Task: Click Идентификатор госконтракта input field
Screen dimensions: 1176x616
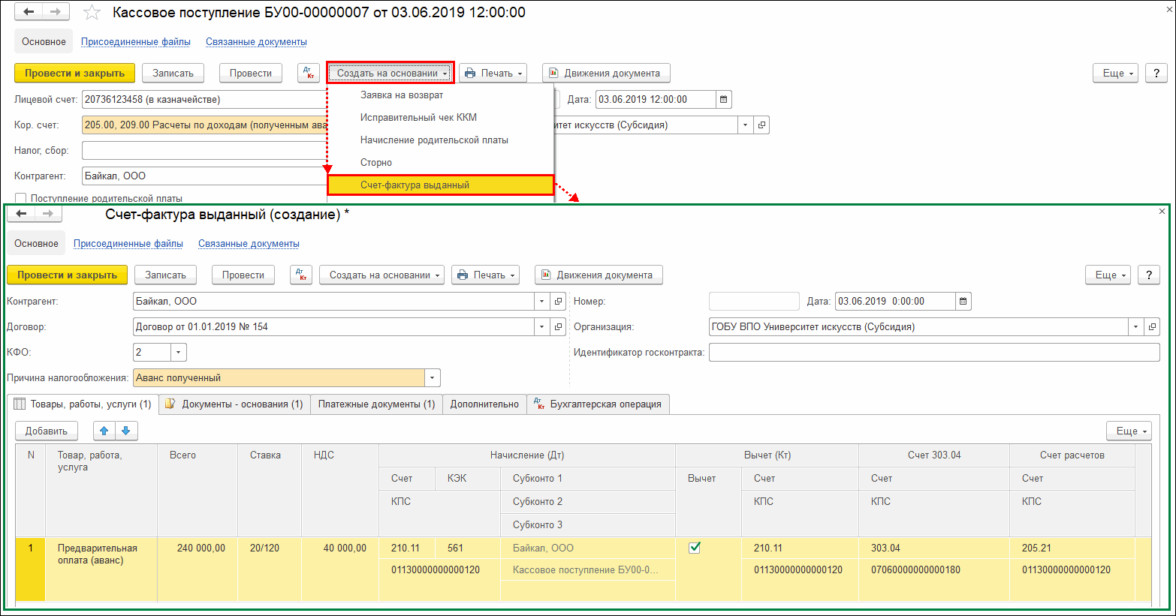Action: point(934,352)
